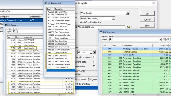Click Company column header in background window

click(15, 17)
